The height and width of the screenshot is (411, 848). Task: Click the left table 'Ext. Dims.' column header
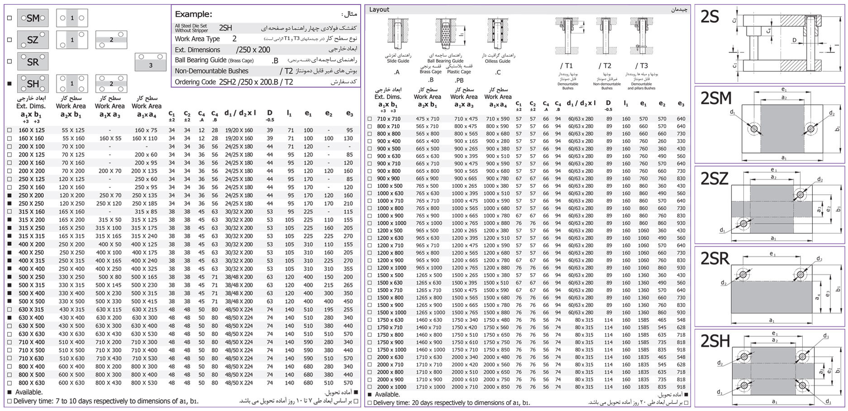[x=31, y=106]
